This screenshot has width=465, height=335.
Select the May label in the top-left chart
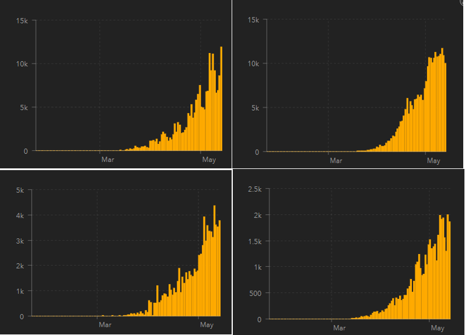tap(208, 159)
